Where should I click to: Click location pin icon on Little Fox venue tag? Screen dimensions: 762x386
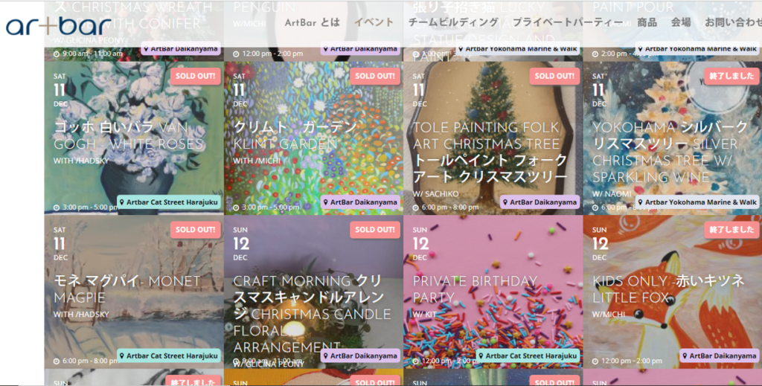685,356
